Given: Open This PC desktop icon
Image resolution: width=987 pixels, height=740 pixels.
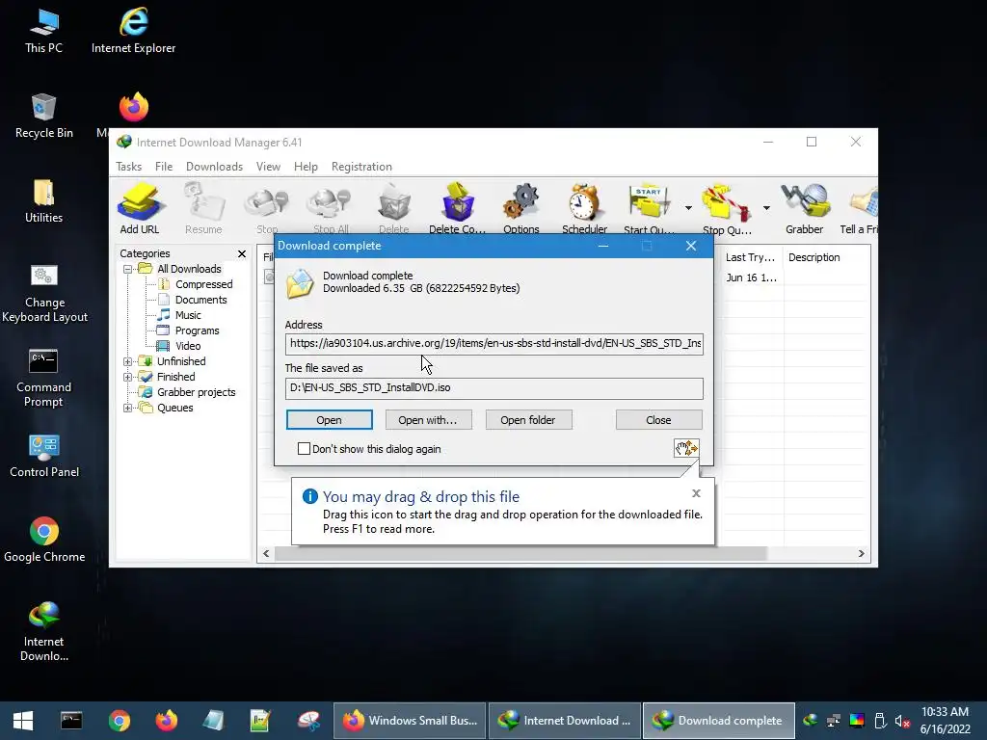Looking at the screenshot, I should [44, 32].
